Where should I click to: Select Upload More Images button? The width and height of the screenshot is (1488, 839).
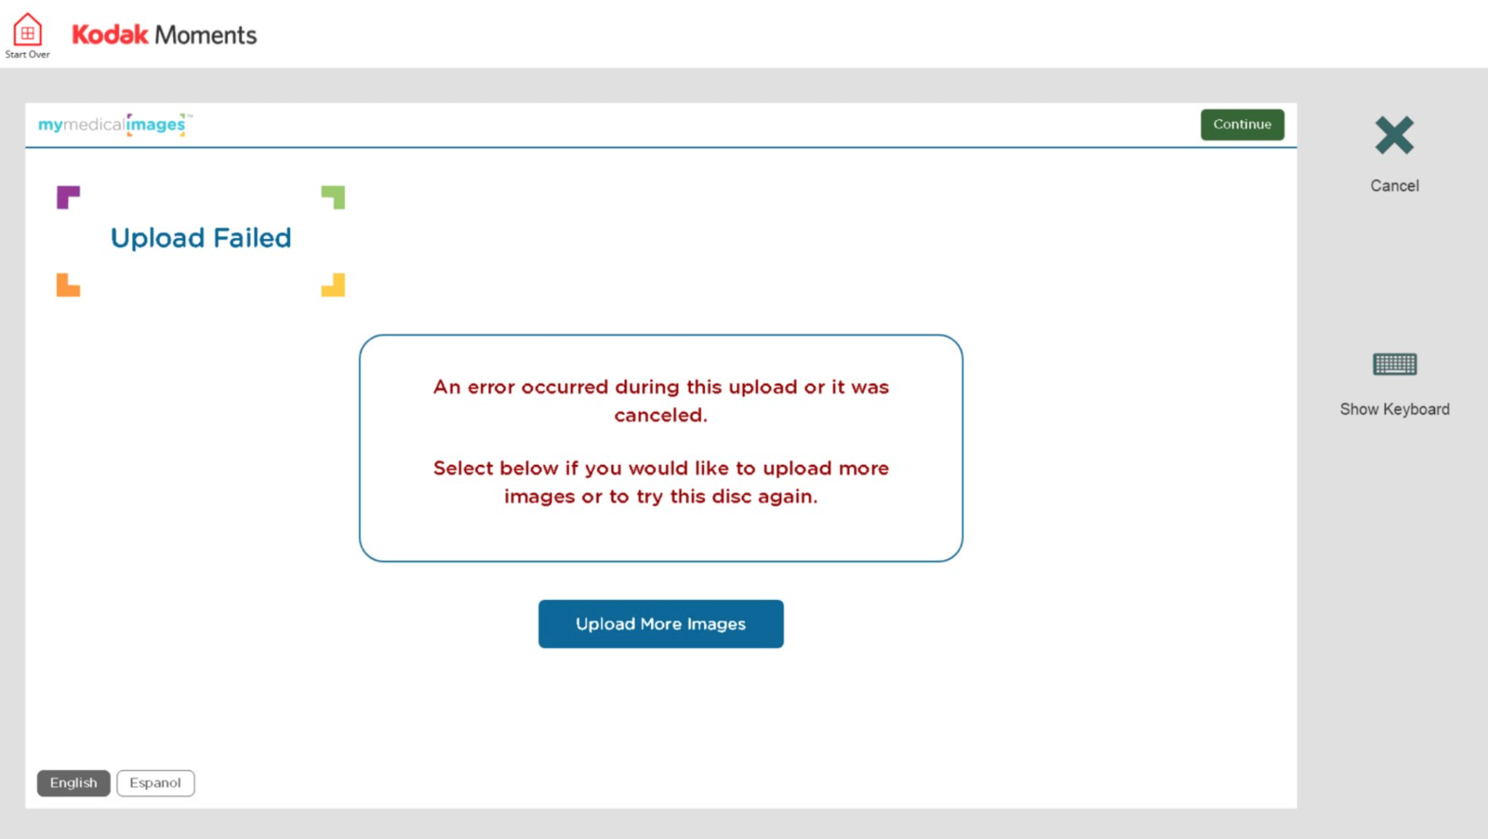point(660,624)
